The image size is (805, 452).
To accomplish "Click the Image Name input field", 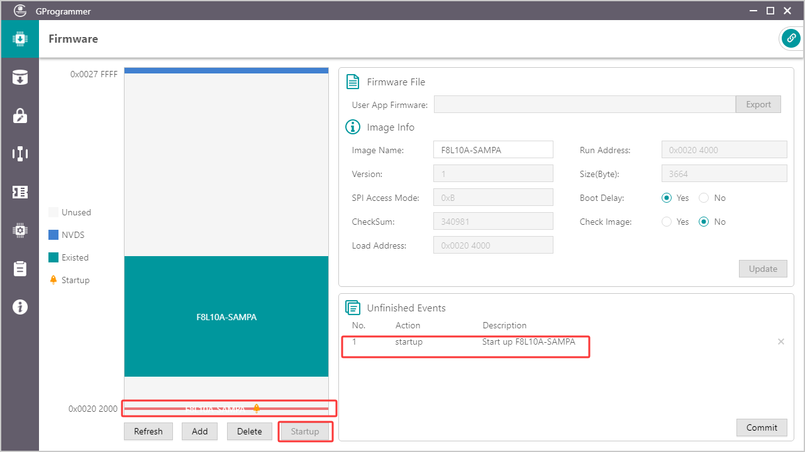I will pyautogui.click(x=493, y=150).
